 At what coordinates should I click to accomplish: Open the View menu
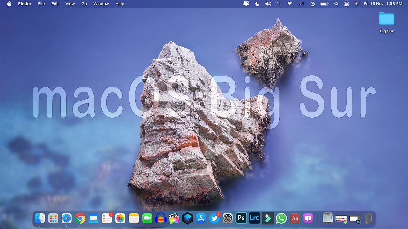[x=70, y=4]
